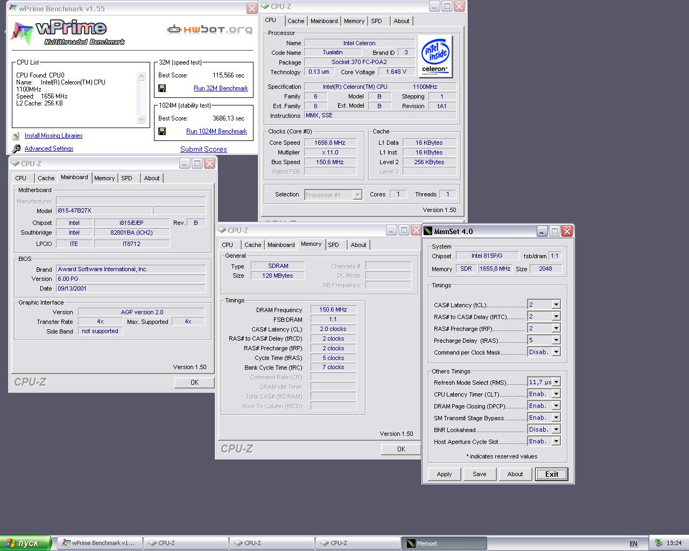Viewport: 689px width, 551px height.
Task: Click the mainboard Model field i815-47B27X
Action: coord(104,210)
